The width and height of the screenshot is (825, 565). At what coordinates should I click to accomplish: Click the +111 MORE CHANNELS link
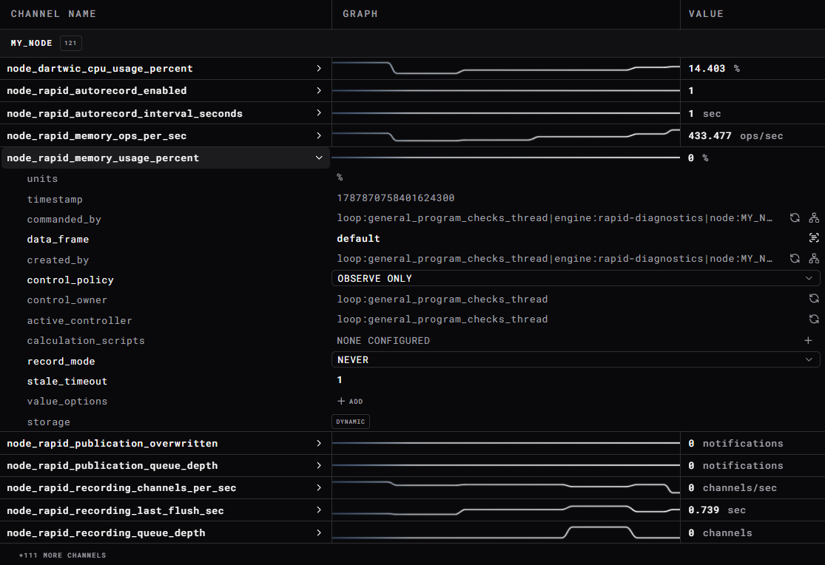click(62, 555)
